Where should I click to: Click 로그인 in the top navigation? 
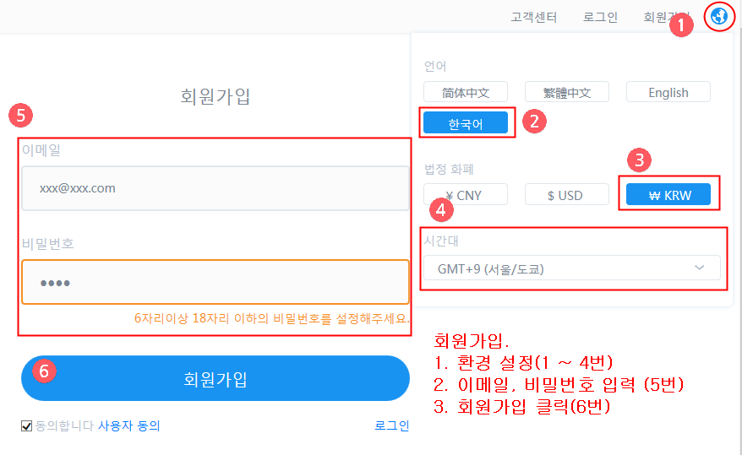600,17
